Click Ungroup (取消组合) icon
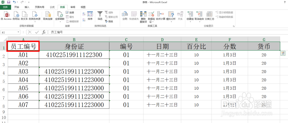This screenshot has width=288, height=123. pos(199,14)
